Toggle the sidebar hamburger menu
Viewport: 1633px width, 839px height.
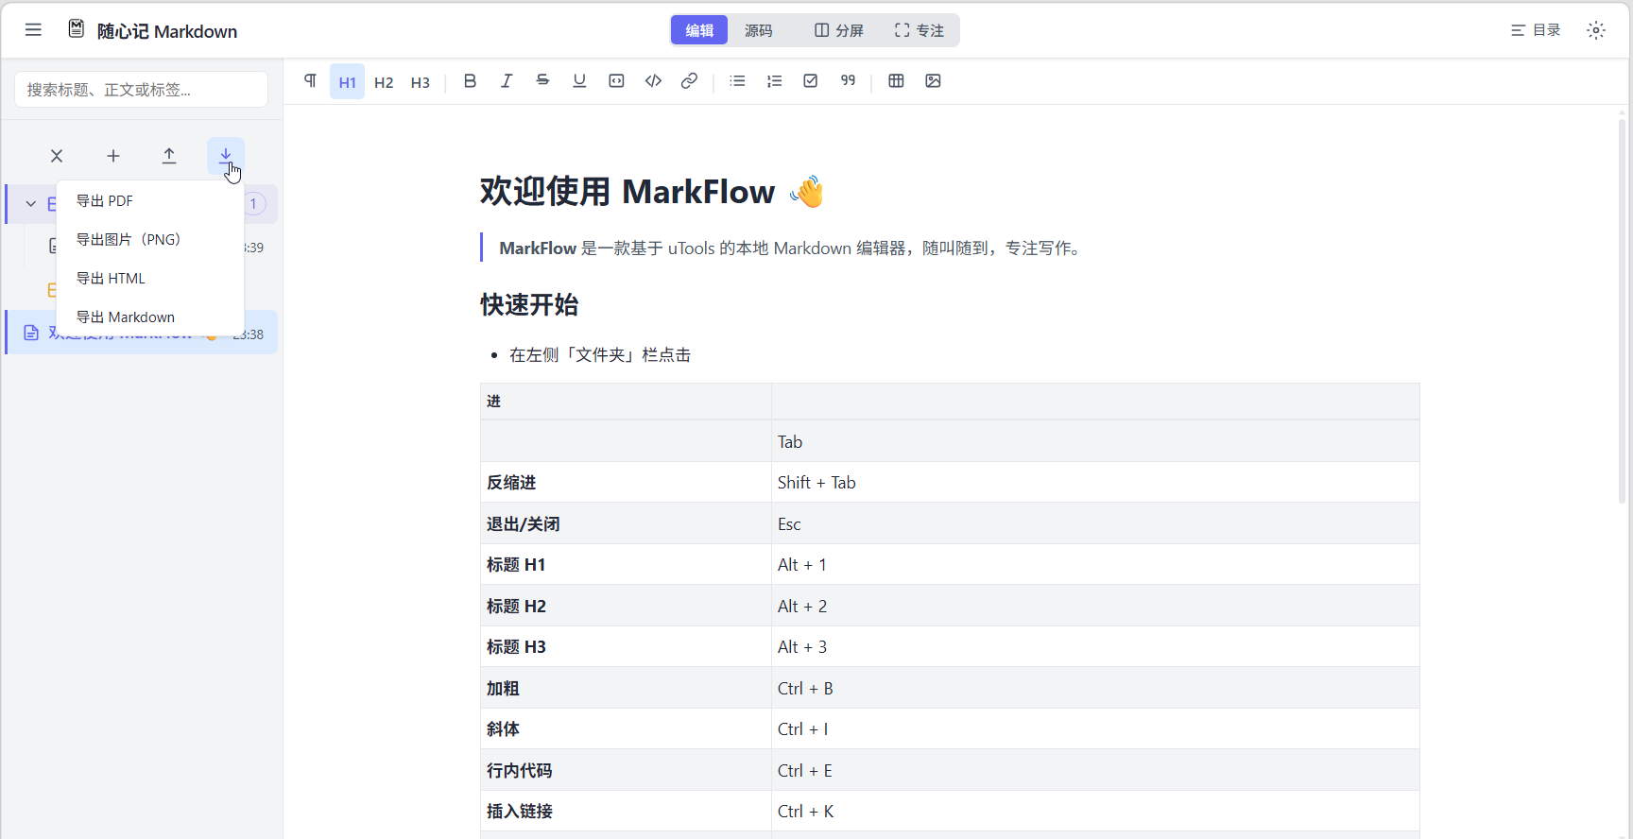pos(33,30)
